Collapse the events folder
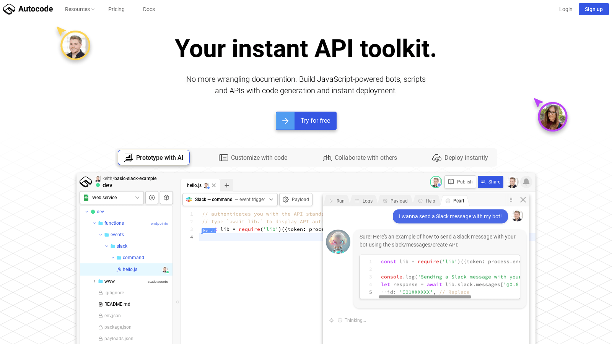The width and height of the screenshot is (612, 344). [x=101, y=235]
